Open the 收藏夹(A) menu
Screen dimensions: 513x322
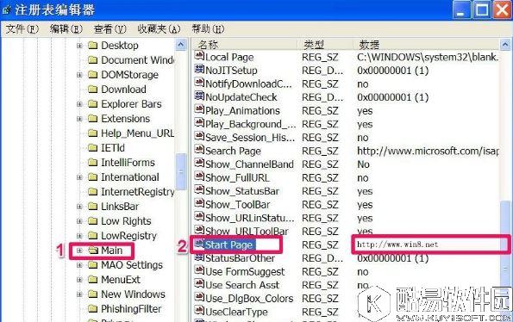159,29
